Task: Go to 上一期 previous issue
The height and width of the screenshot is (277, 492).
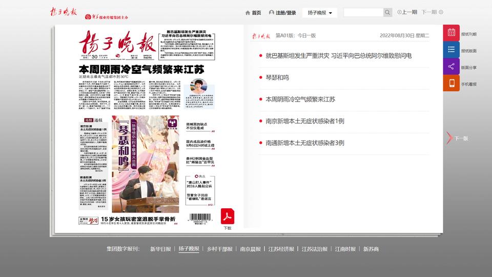Action: click(407, 12)
